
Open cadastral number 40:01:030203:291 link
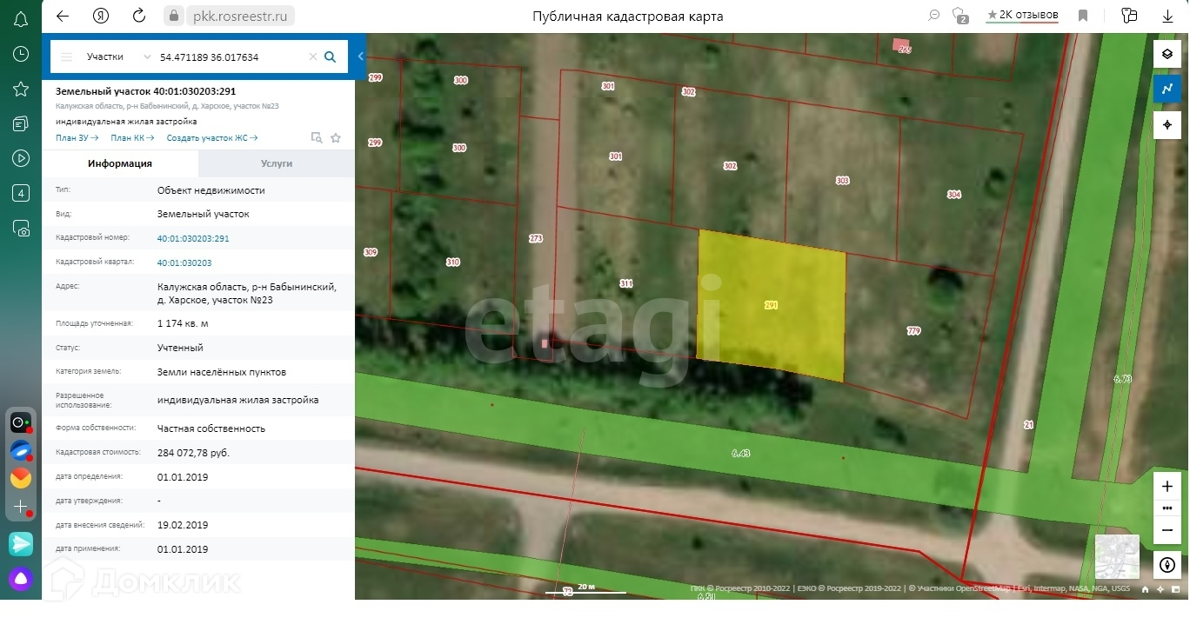point(193,238)
